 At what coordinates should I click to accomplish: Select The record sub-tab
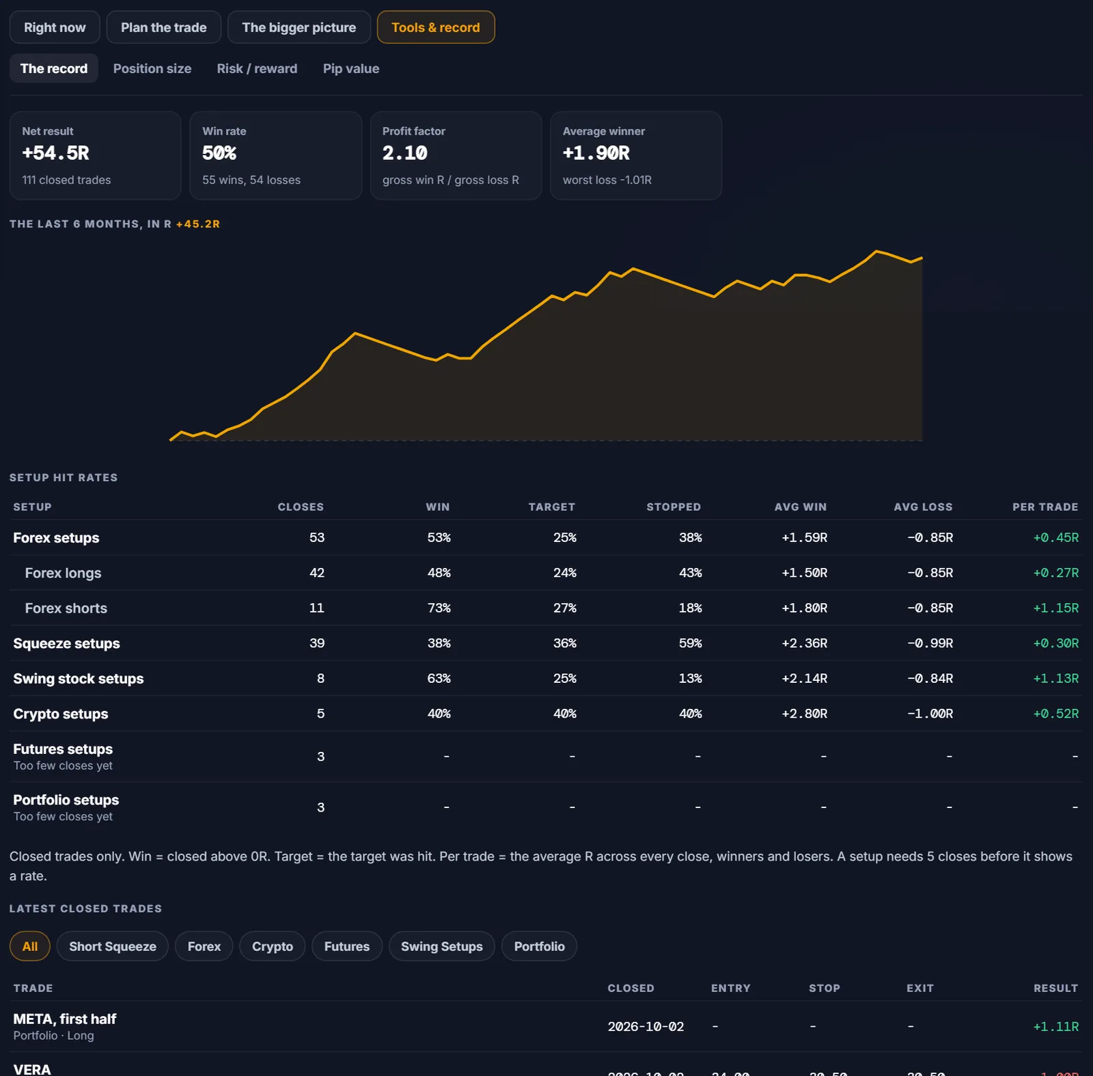click(x=54, y=68)
